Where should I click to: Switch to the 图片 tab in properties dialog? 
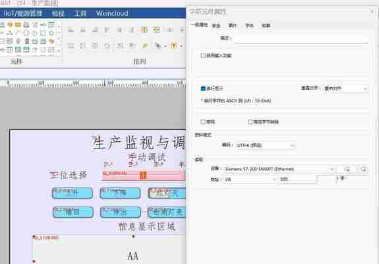[233, 25]
